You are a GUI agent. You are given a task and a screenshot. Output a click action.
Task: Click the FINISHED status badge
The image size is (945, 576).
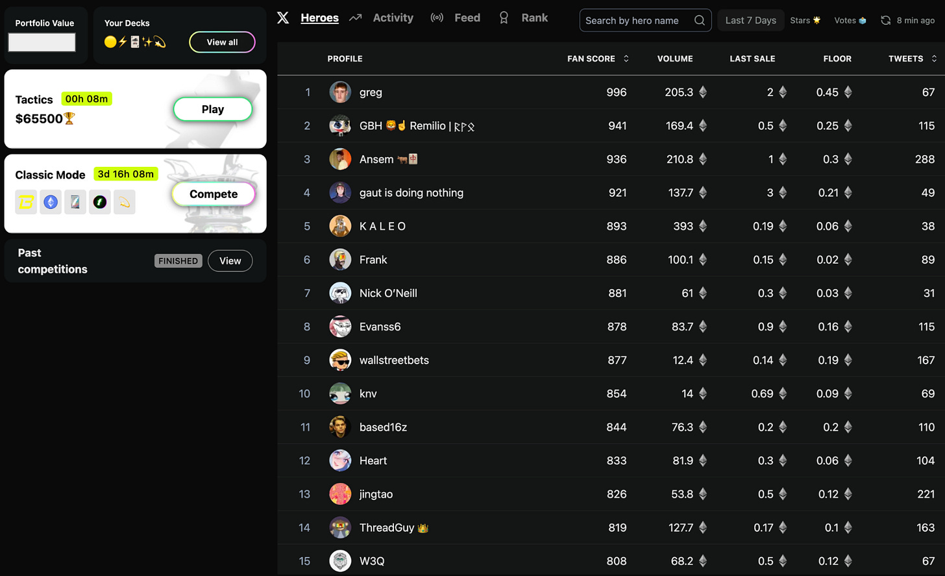[x=178, y=261]
